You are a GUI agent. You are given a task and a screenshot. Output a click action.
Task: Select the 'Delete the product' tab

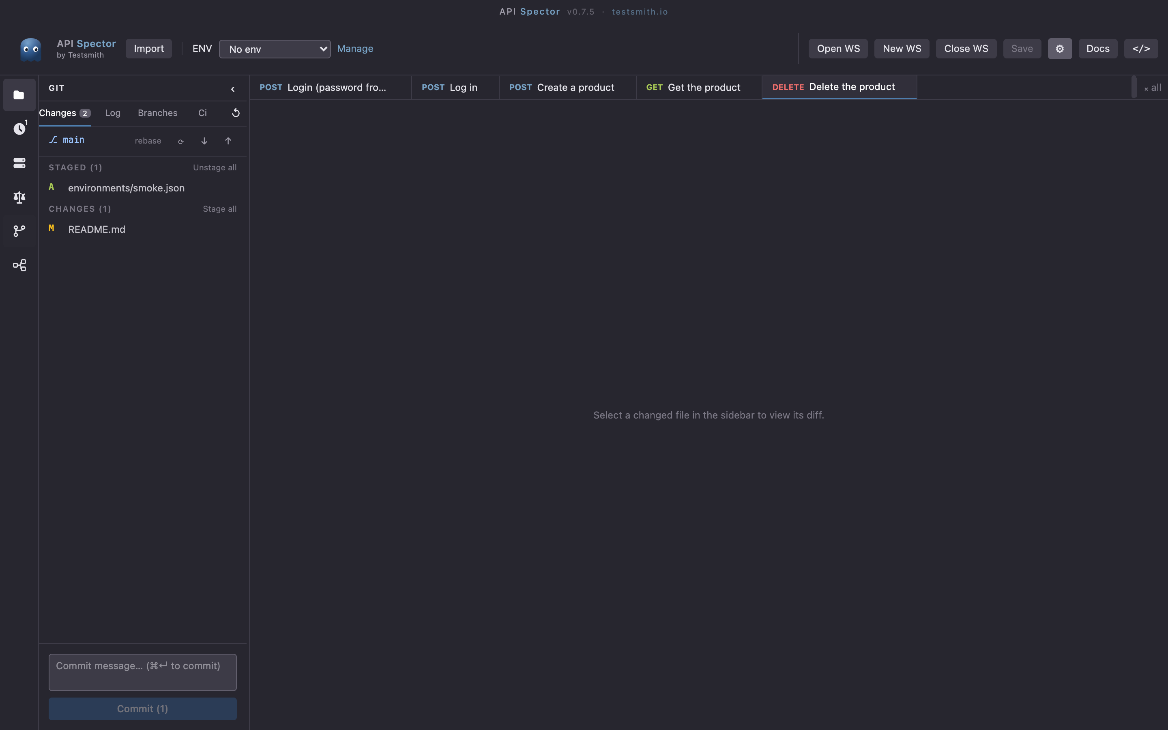tap(839, 87)
